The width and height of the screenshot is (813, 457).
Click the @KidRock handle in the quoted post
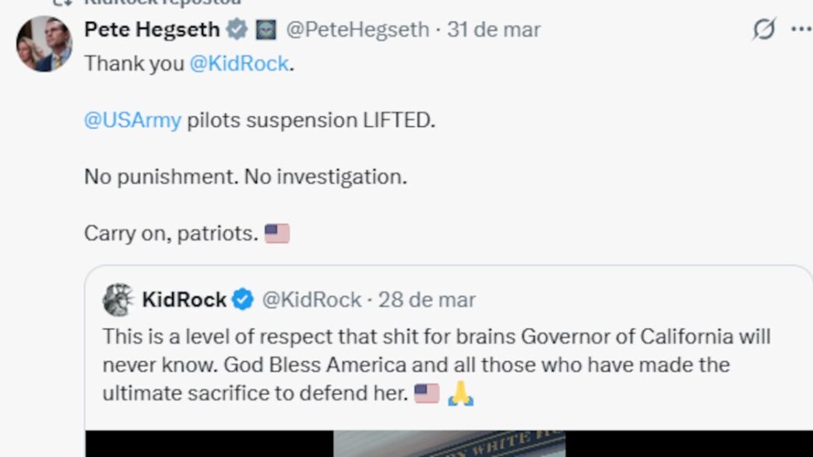(x=311, y=300)
